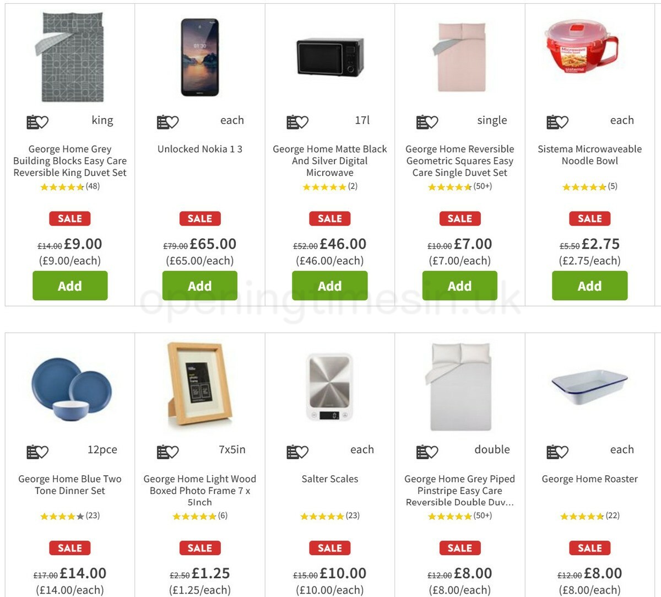
Task: Favourite the Grey Building Blocks Duvet Set
Action: (45, 120)
